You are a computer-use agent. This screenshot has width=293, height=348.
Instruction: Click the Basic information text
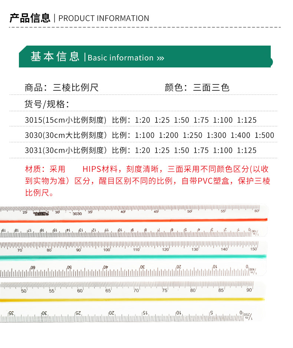coord(121,58)
